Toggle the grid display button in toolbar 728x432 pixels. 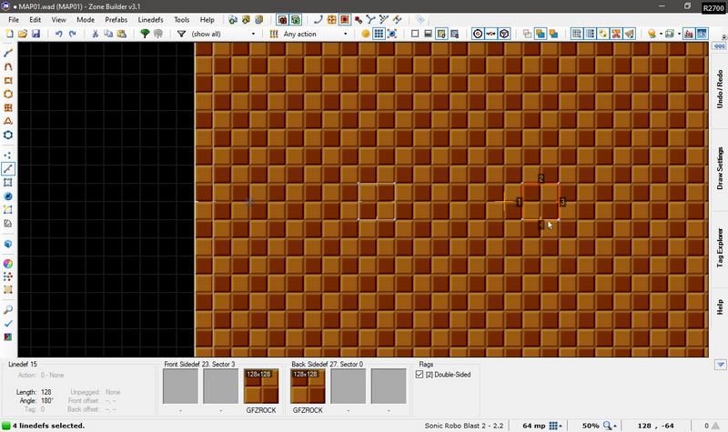(x=379, y=34)
